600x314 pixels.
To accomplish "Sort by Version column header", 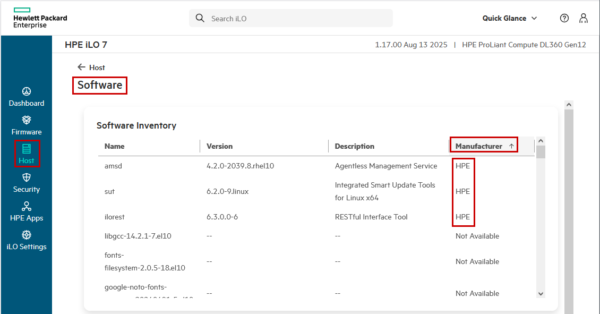I will 219,146.
